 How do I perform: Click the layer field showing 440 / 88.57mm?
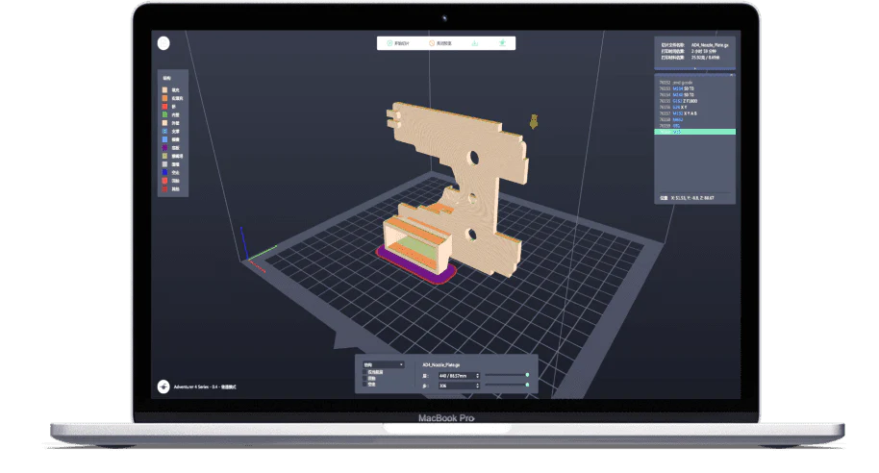point(459,376)
